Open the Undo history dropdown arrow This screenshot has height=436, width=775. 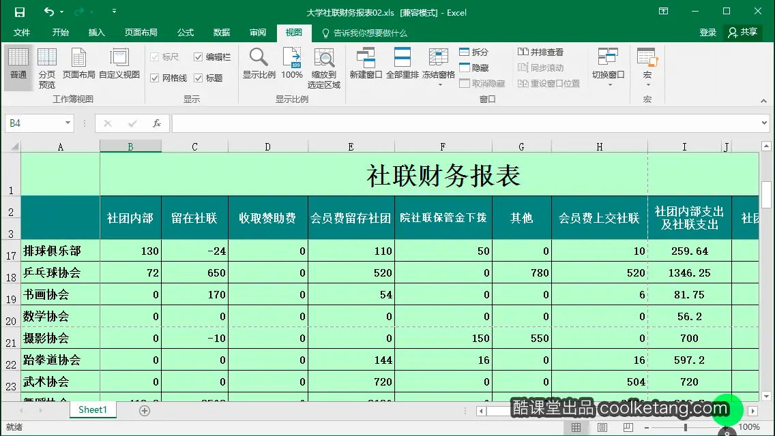click(62, 12)
